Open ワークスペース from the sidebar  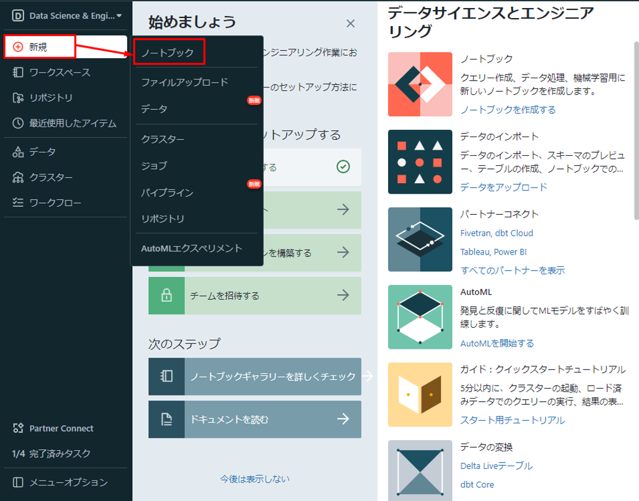pyautogui.click(x=59, y=73)
